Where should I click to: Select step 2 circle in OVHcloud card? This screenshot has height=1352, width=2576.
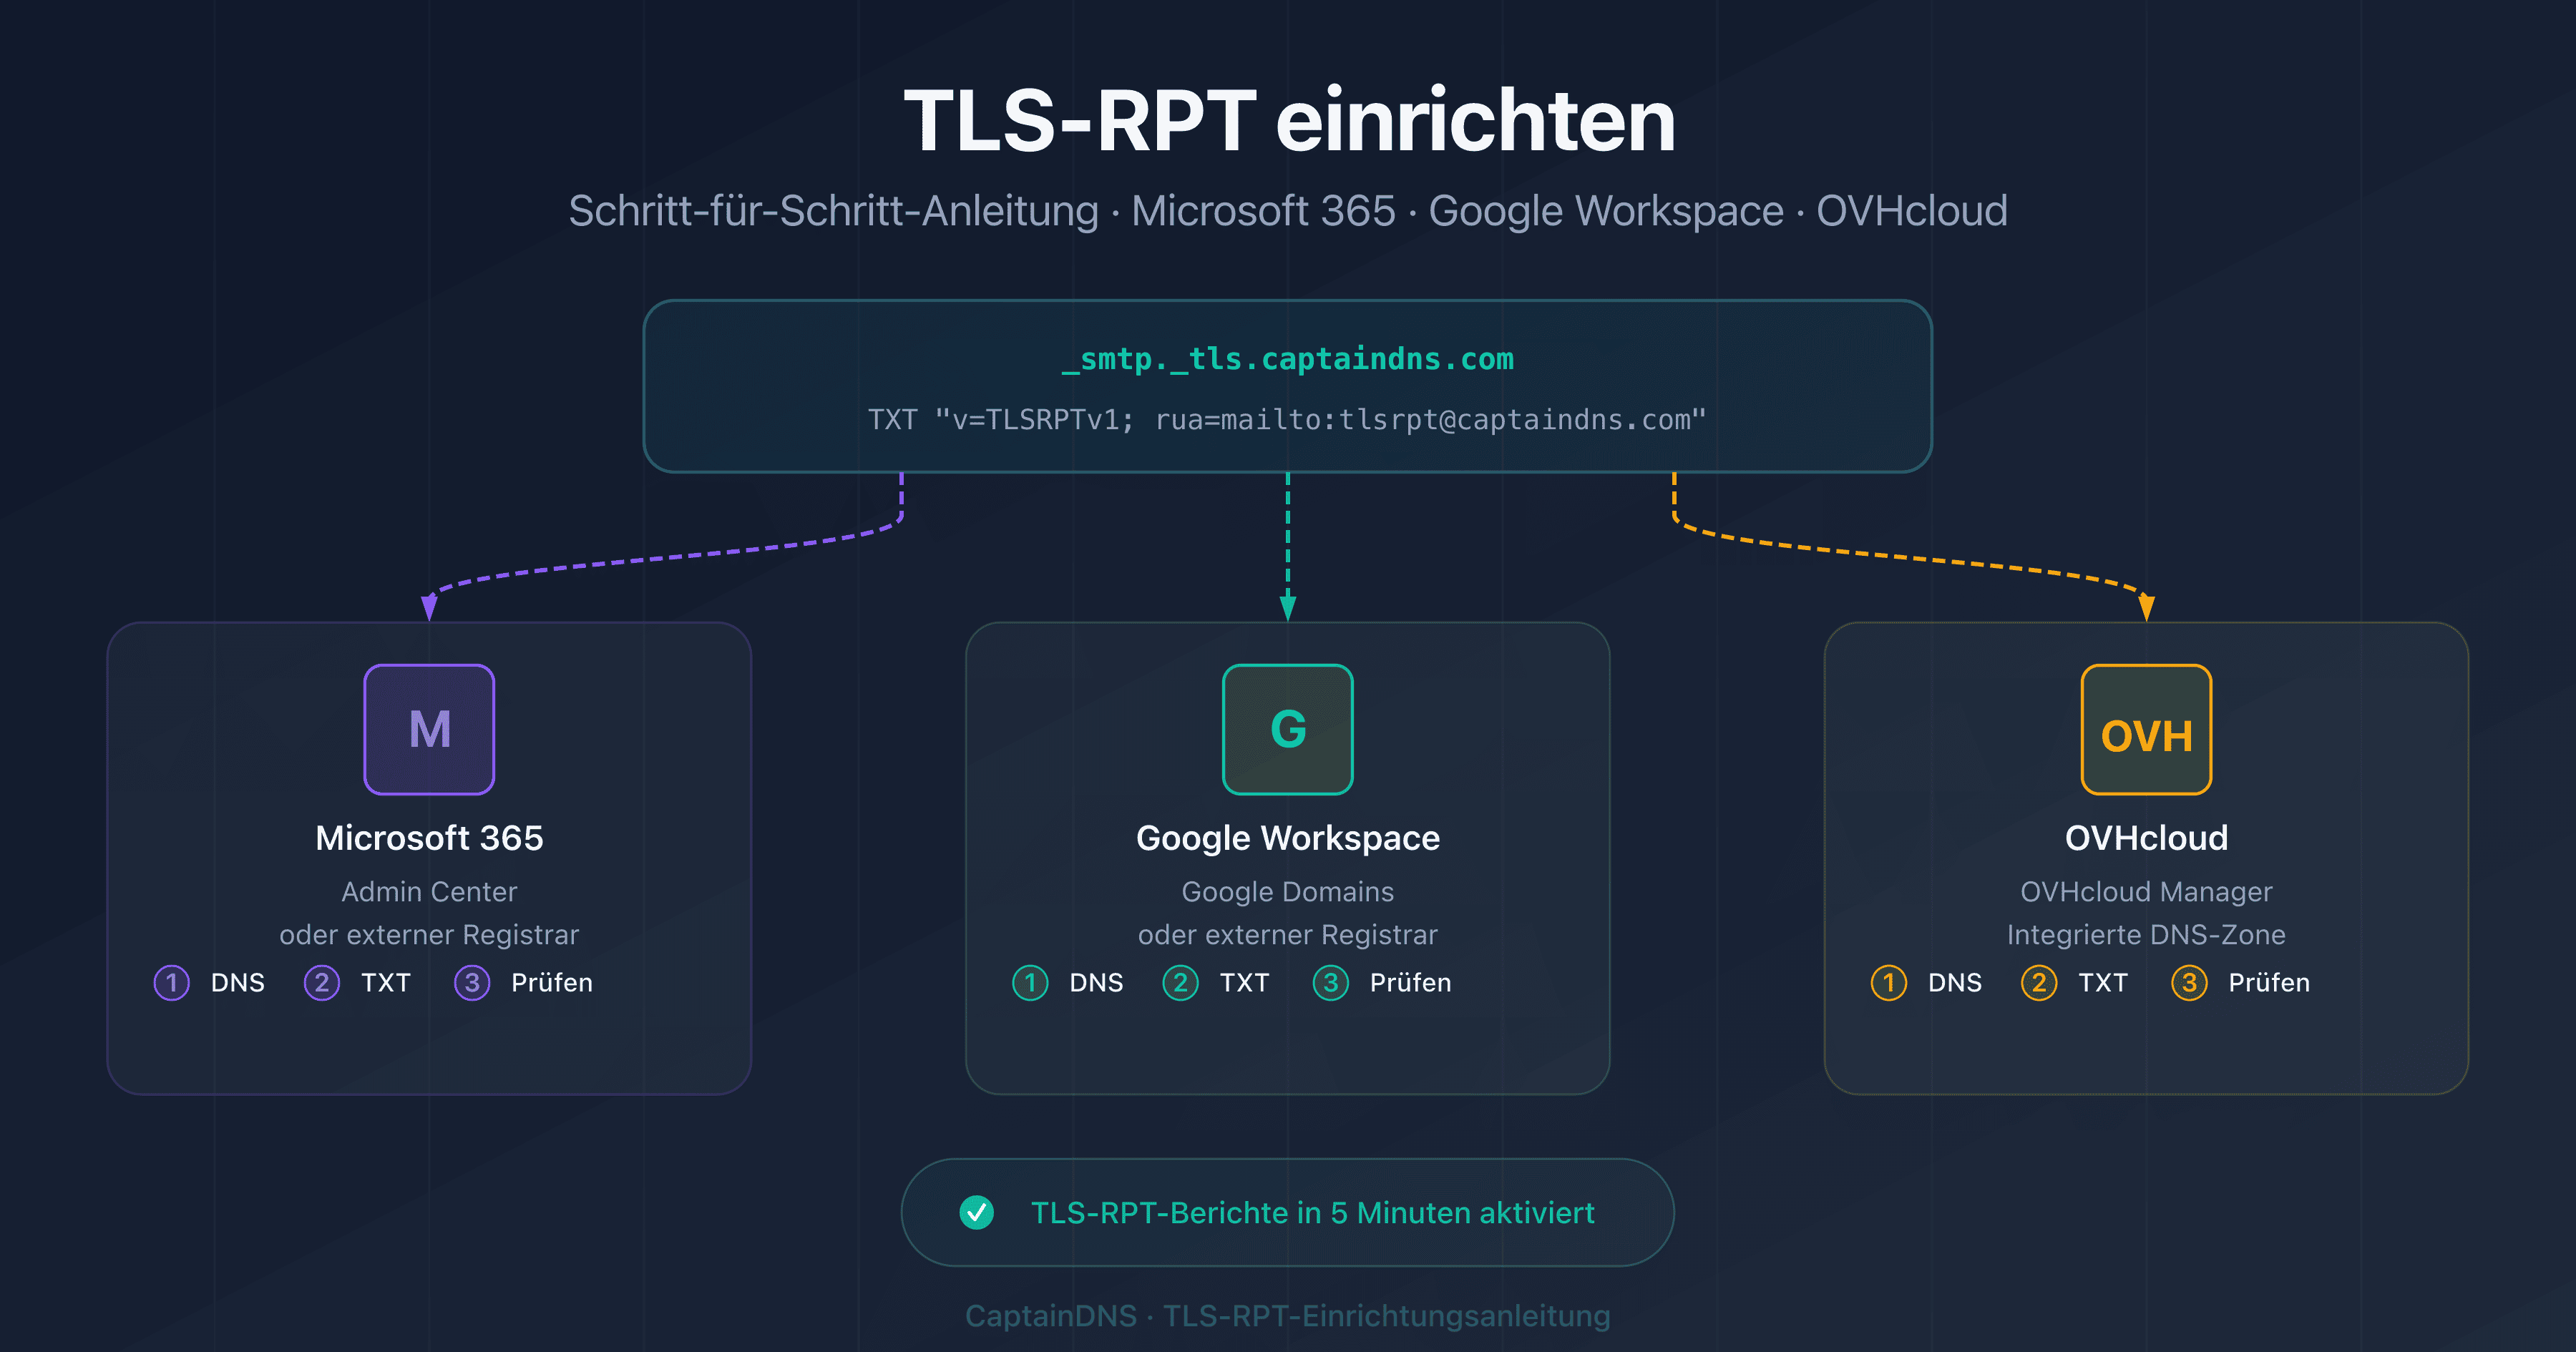[x=2038, y=982]
